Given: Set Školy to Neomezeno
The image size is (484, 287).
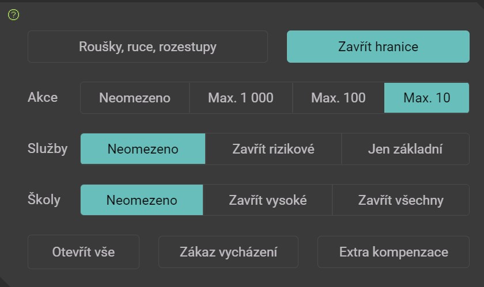Looking at the screenshot, I should [142, 200].
